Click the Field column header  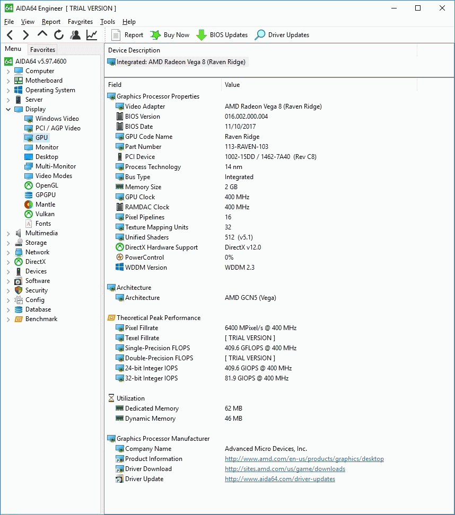163,85
